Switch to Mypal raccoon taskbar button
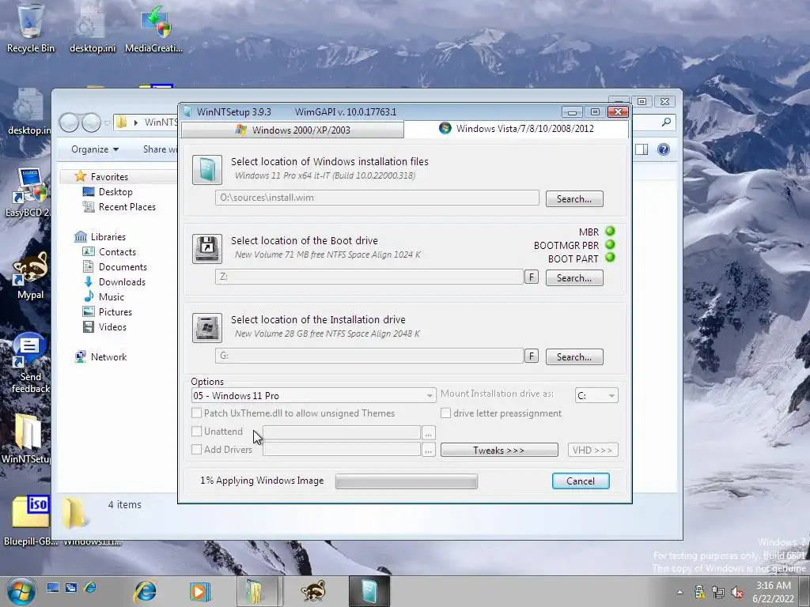Screen dimensions: 810x607 tap(313, 591)
